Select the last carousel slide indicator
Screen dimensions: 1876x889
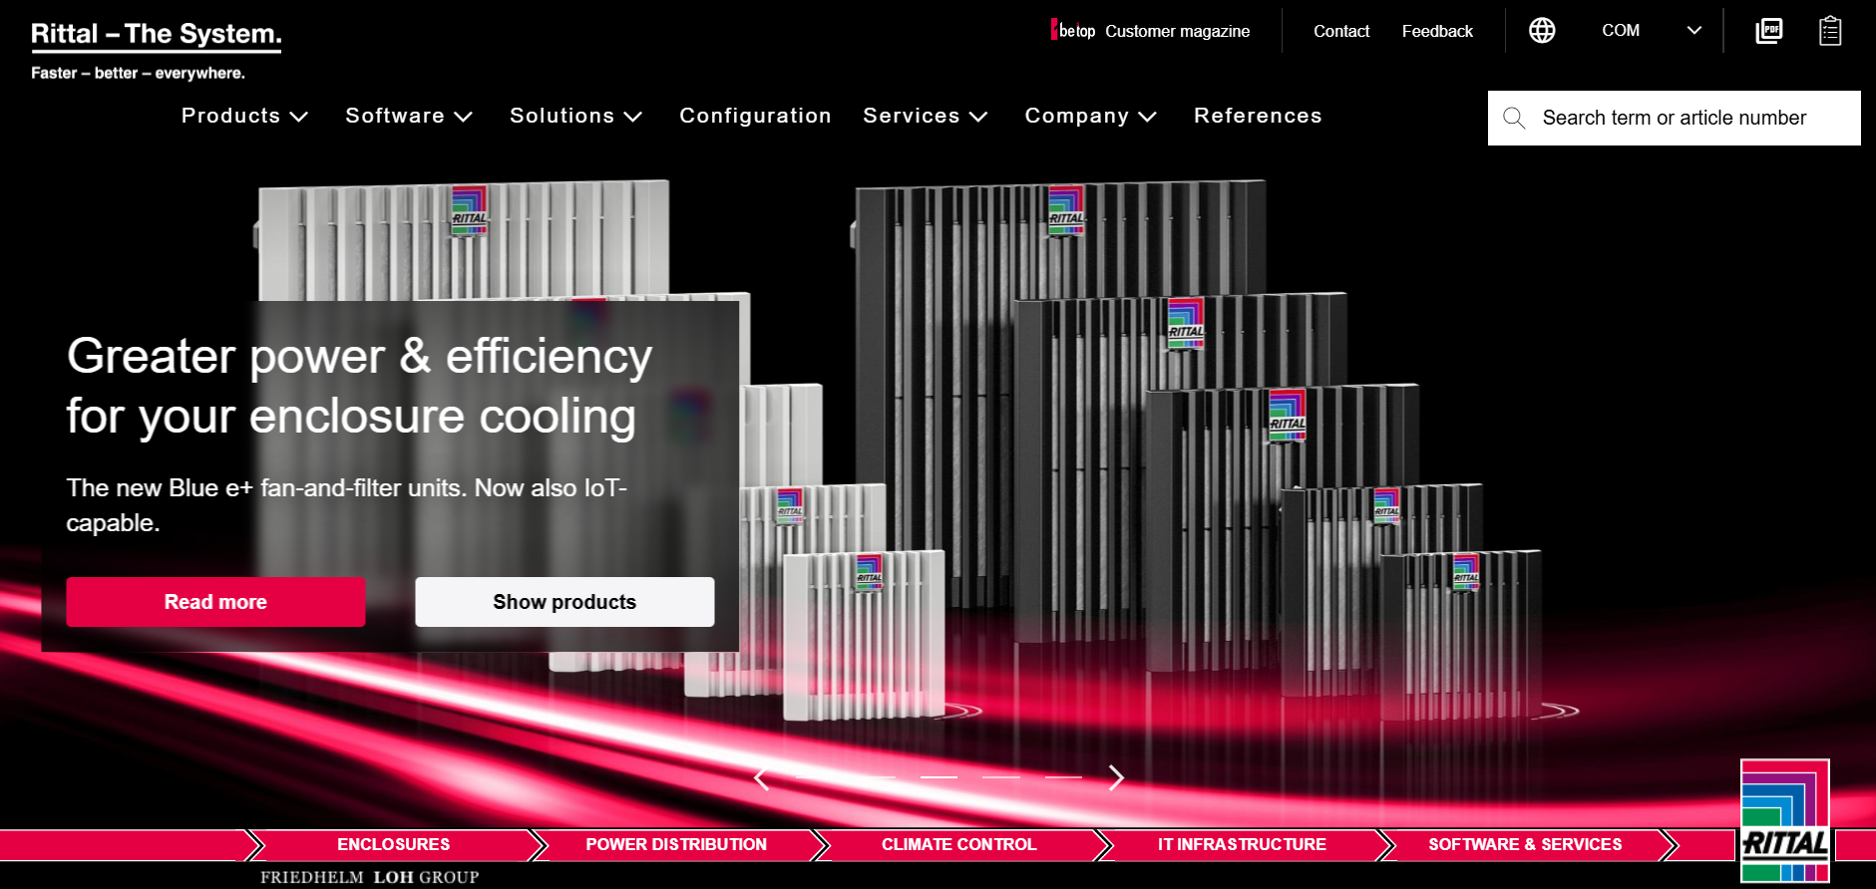(1063, 776)
